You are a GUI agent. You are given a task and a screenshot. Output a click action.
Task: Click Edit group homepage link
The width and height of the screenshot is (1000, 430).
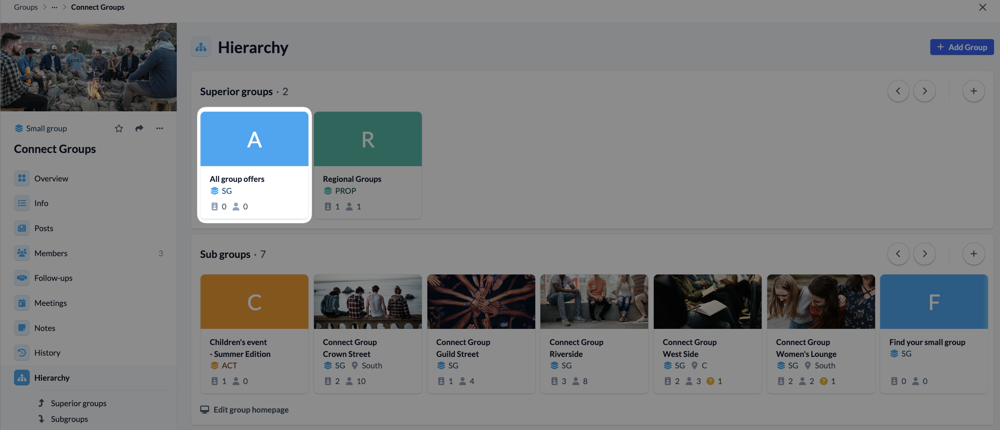tap(251, 410)
